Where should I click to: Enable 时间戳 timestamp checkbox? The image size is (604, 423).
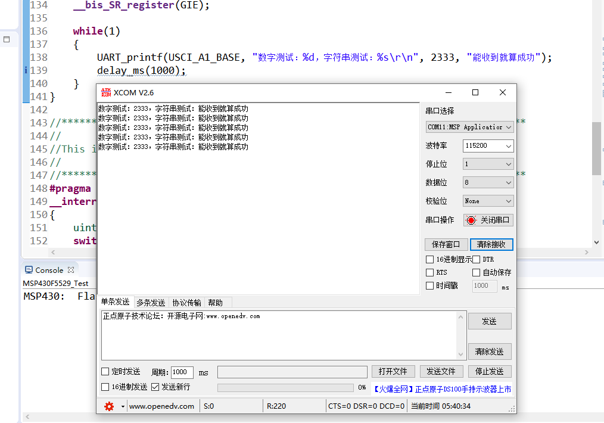pyautogui.click(x=429, y=285)
